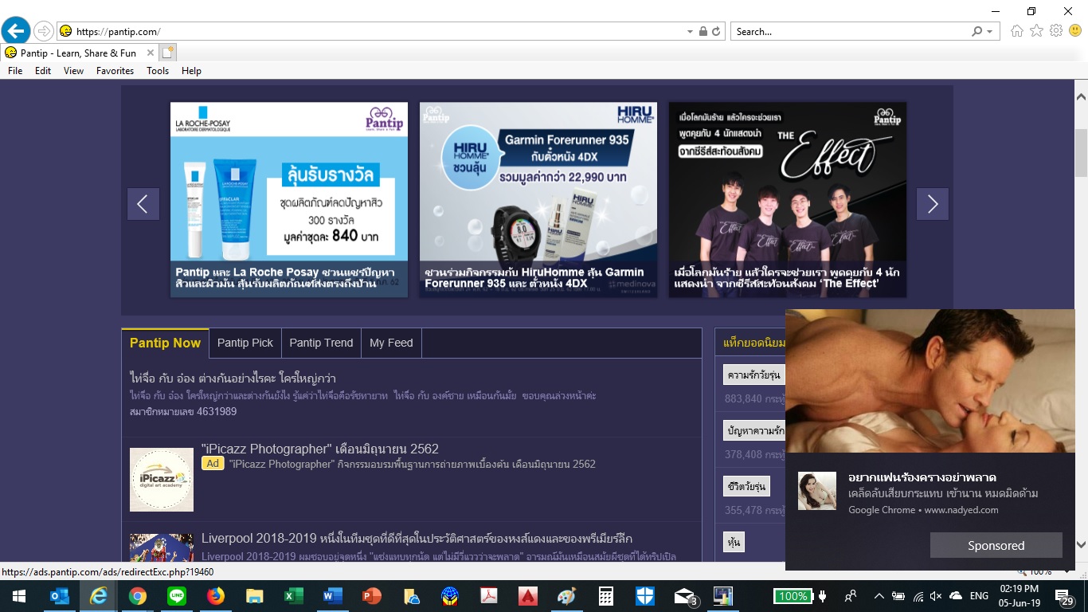Screen dimensions: 1088x612
Task: Open Windows Security shield in taskbar
Action: click(645, 596)
